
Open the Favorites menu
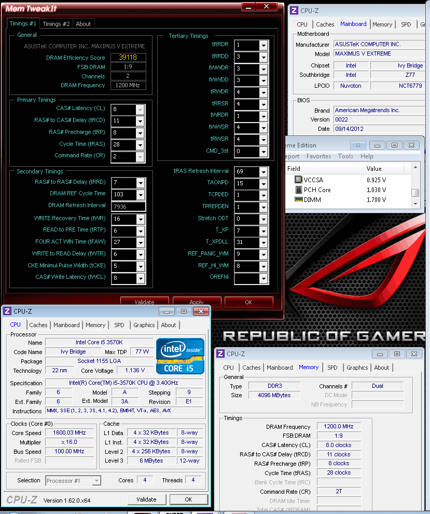click(318, 156)
